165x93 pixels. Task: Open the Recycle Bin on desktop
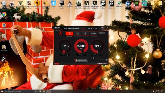(x=4, y=4)
